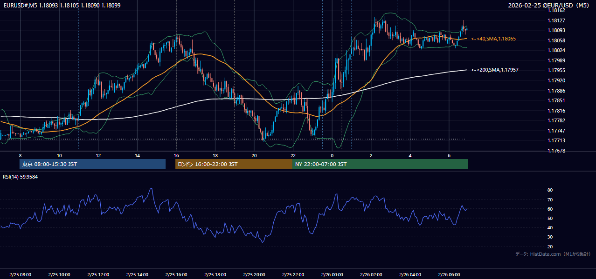Click price axis label 1.17851
Screen dimensions: 596x279
tap(557, 100)
